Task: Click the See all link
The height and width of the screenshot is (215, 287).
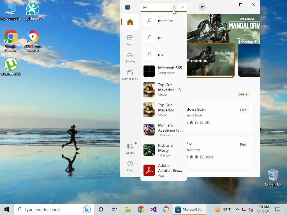Action: pos(244,94)
